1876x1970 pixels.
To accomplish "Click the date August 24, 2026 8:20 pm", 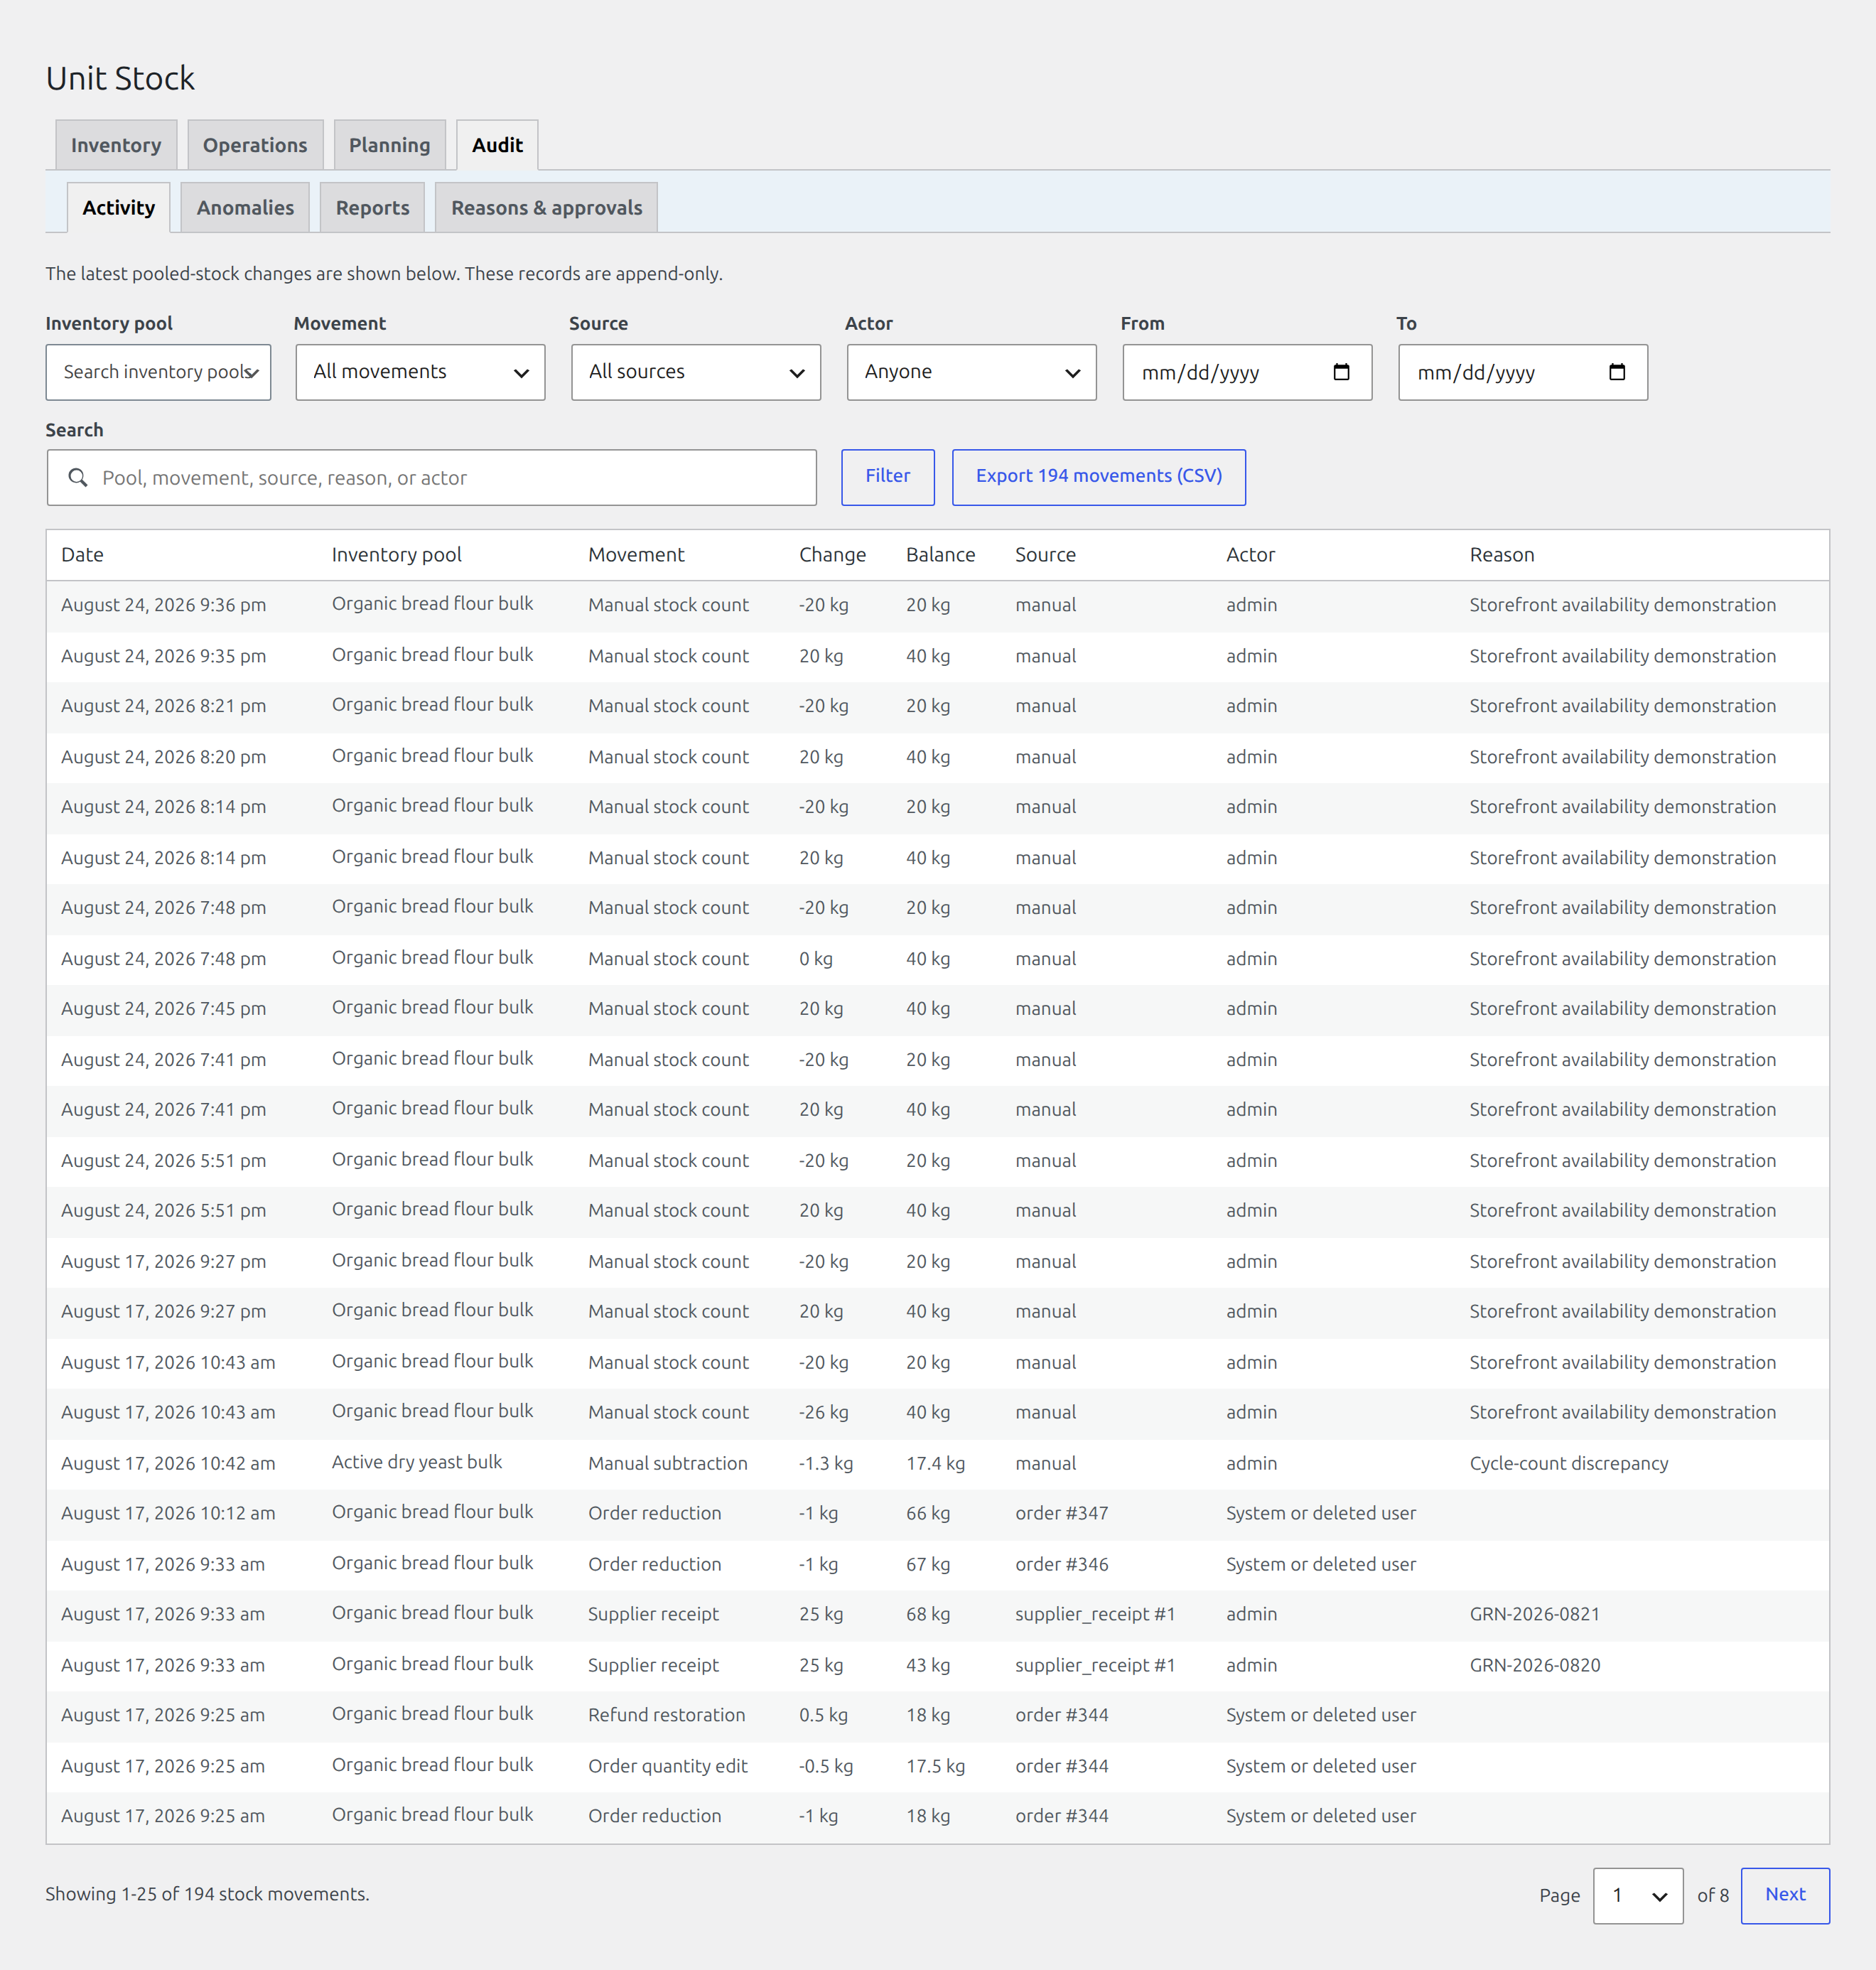I will click(163, 757).
